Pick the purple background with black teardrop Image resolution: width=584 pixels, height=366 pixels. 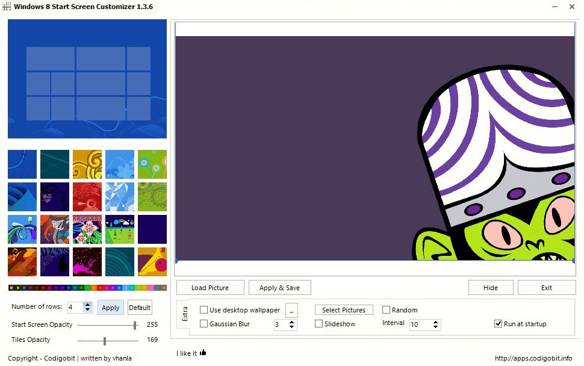point(55,262)
